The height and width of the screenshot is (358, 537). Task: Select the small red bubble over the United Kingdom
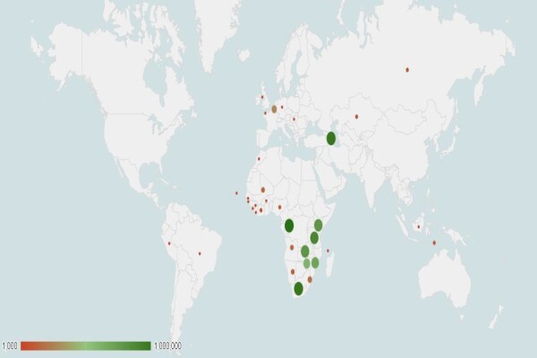262,97
